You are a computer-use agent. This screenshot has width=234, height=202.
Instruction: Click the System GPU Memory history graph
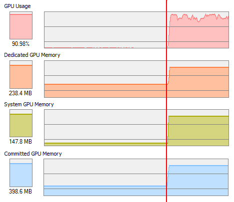[x=136, y=128]
